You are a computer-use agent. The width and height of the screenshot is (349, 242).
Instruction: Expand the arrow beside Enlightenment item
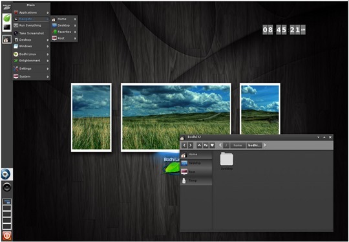48,61
